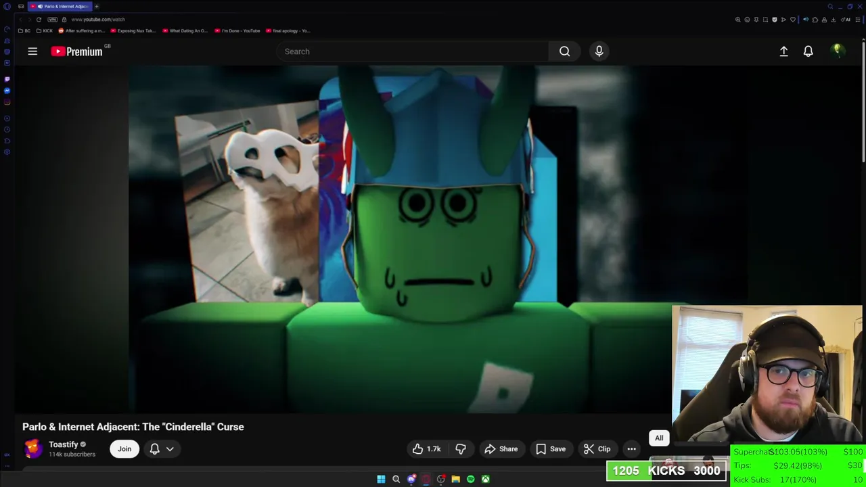866x487 pixels.
Task: Open the send/flow arrow toolbar icon
Action: click(x=783, y=20)
